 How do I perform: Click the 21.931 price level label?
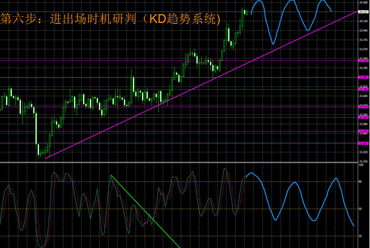click(363, 131)
